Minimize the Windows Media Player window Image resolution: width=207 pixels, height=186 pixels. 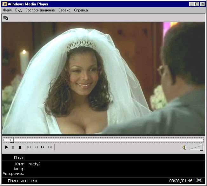(x=191, y=4)
